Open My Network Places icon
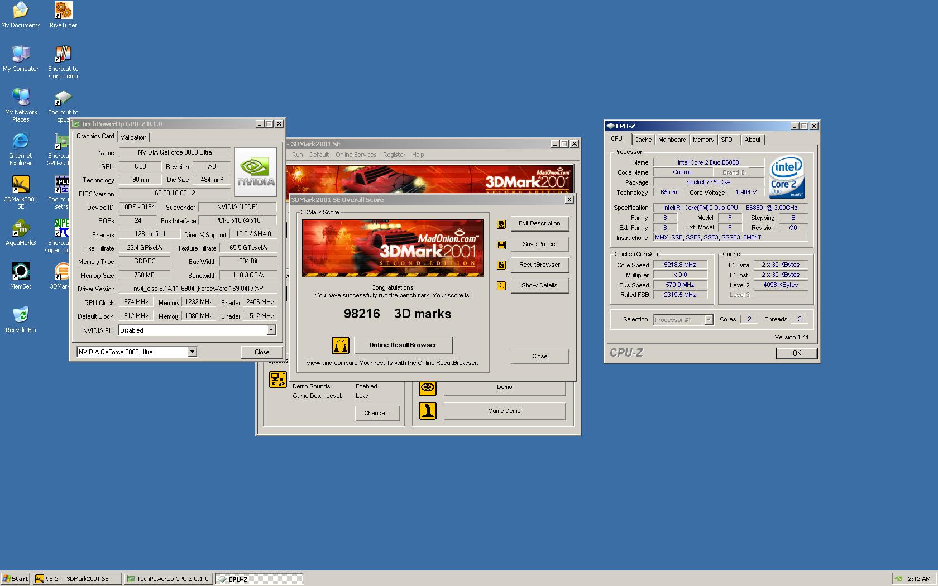 (21, 105)
